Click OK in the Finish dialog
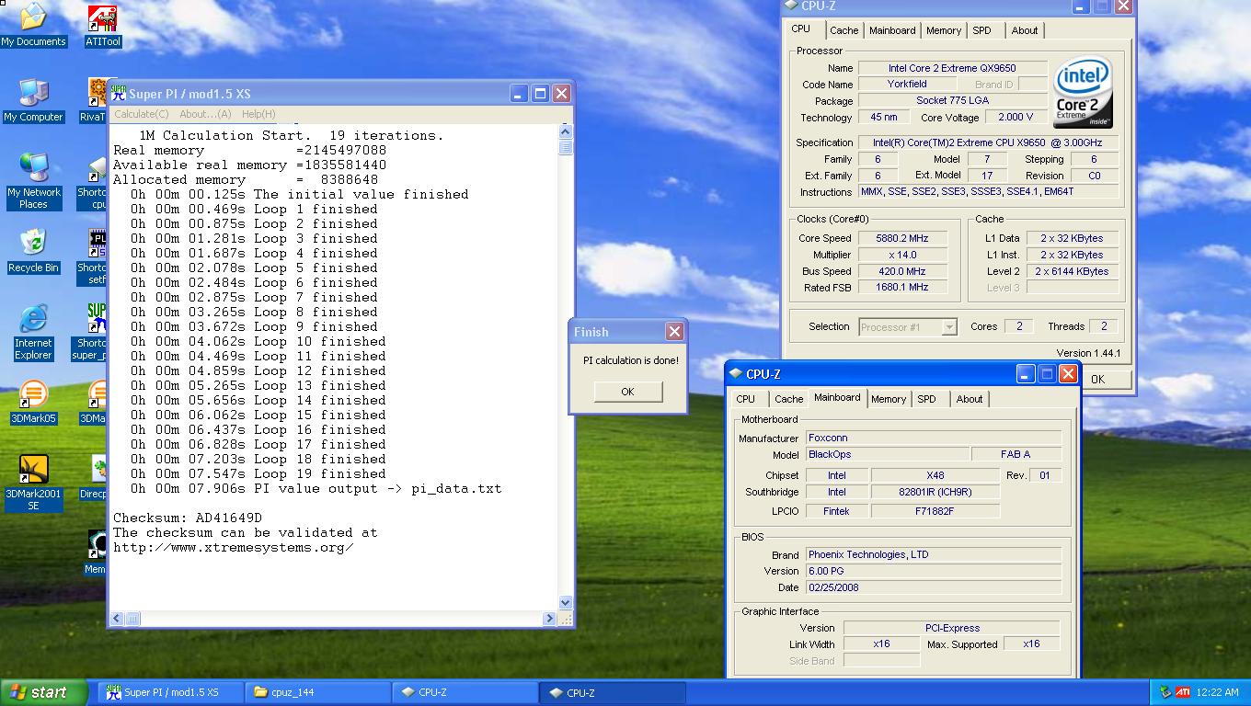 [x=627, y=392]
